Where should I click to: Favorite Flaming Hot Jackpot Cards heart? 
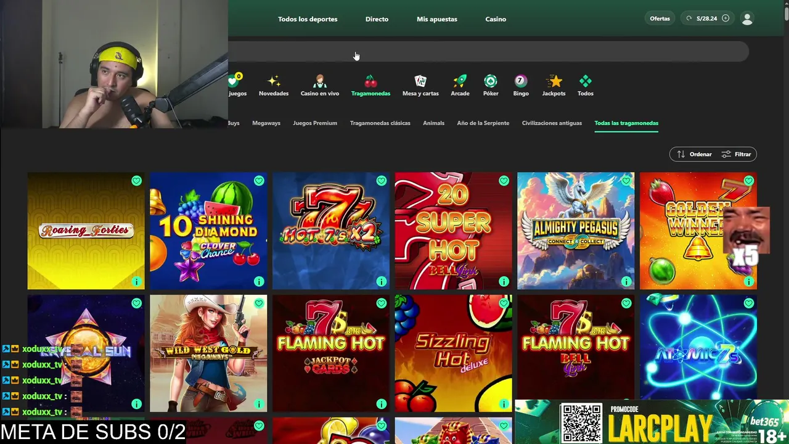coord(382,303)
